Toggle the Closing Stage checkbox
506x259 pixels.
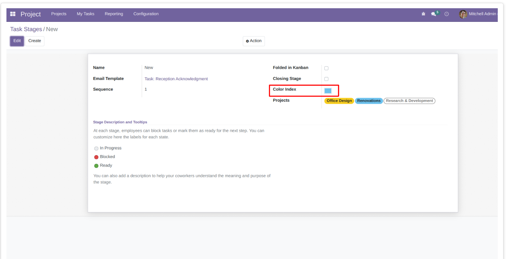326,79
